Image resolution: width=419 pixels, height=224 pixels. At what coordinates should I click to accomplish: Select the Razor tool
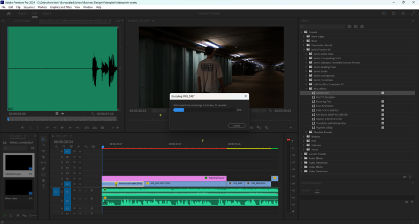(x=43, y=157)
